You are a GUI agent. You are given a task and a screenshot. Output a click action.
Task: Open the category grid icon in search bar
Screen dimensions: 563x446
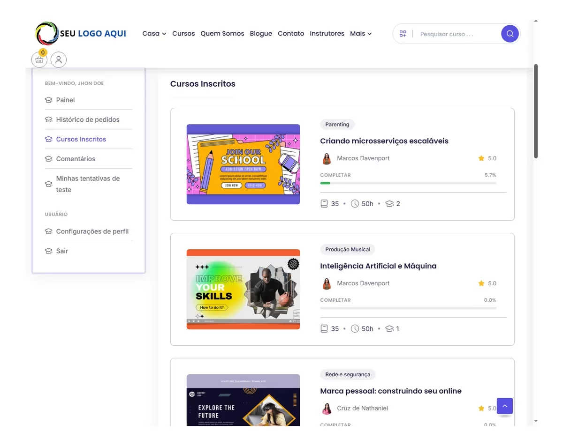[x=403, y=34]
